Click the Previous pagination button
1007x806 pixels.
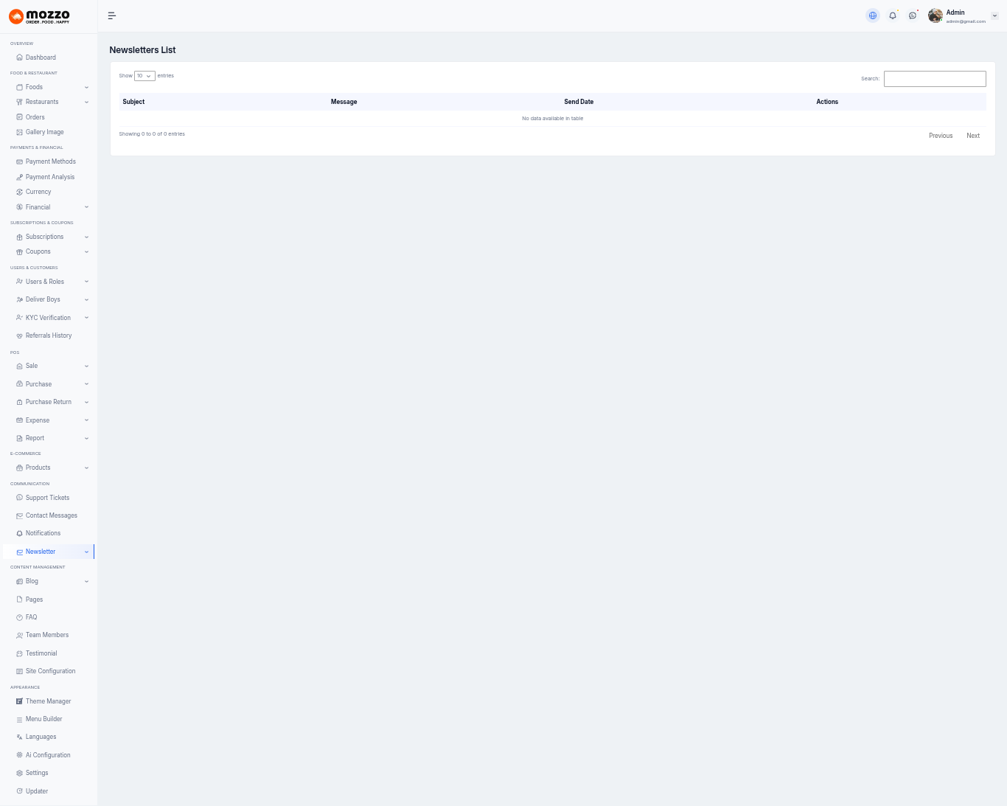[x=941, y=136]
